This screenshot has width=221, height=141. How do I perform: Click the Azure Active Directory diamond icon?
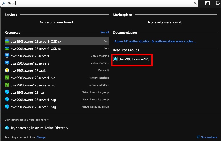(7, 128)
